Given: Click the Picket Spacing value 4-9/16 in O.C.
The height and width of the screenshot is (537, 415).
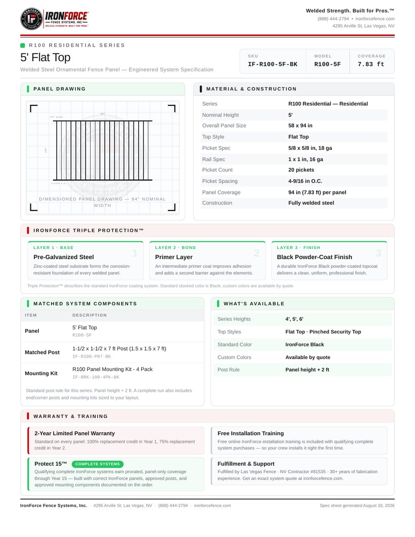Looking at the screenshot, I should [x=305, y=181].
